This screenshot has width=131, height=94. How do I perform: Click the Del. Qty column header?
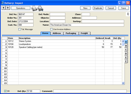[x=119, y=38]
